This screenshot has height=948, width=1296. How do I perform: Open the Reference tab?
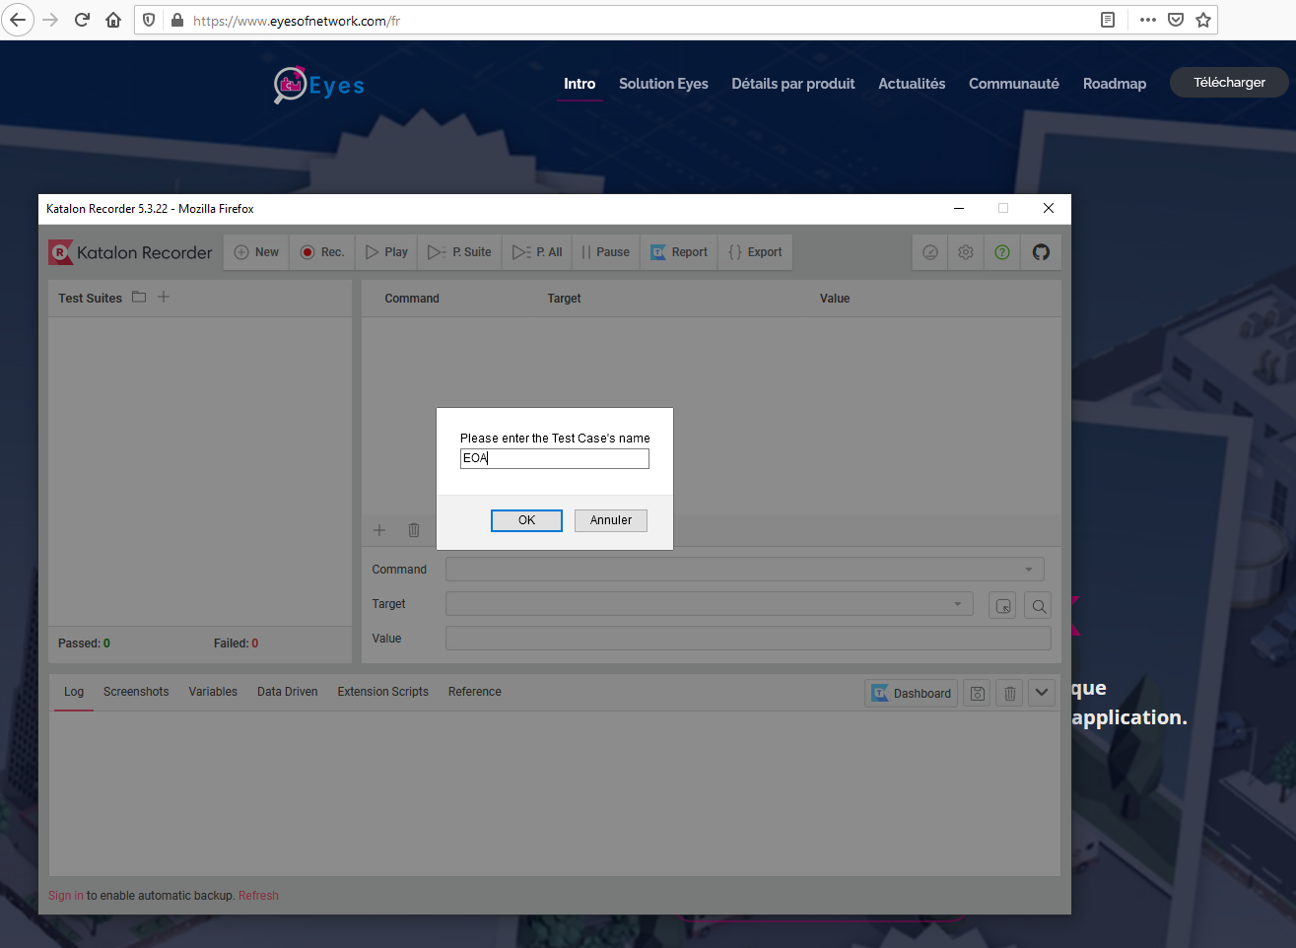click(x=474, y=692)
